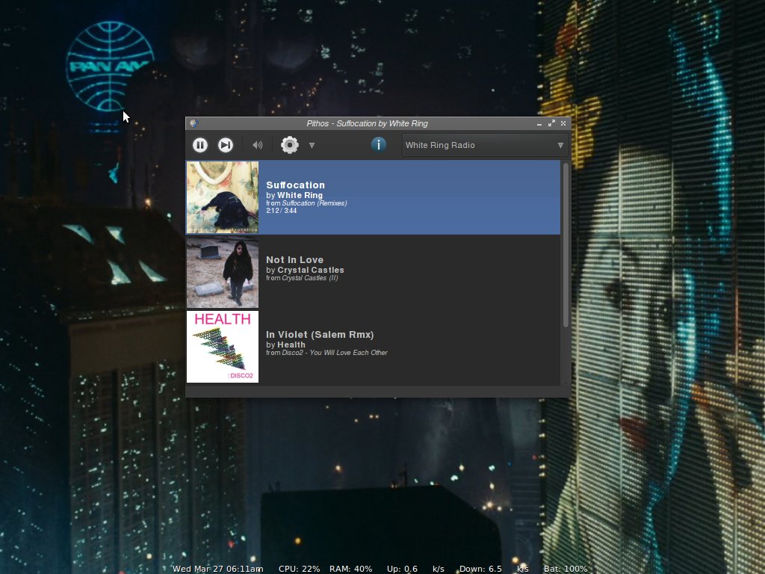This screenshot has width=765, height=574.
Task: Pause the currently playing song
Action: [199, 145]
